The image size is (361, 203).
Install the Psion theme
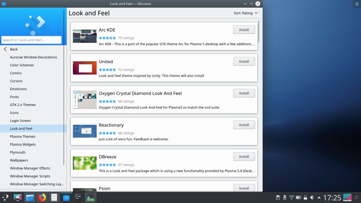pos(244,188)
